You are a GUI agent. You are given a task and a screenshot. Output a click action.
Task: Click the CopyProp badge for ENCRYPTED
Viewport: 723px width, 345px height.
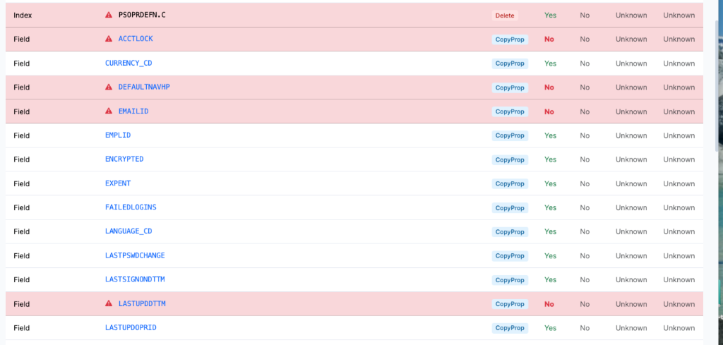pos(510,160)
